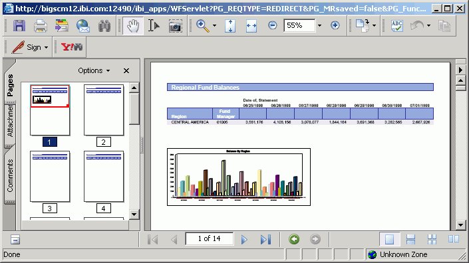Enable Continuous page layout

[410, 239]
